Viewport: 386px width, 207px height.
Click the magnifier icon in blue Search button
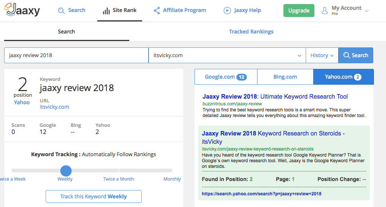pyautogui.click(x=347, y=55)
